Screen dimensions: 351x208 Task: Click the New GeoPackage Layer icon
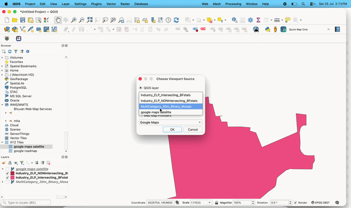pyautogui.click(x=15, y=29)
